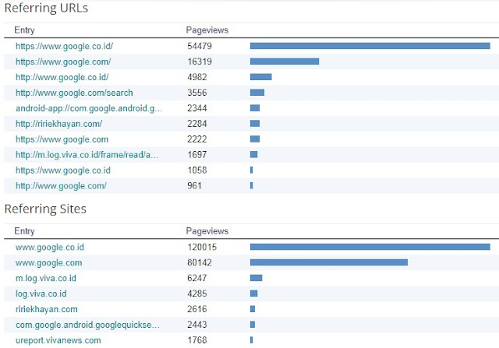This screenshot has width=499, height=348.
Task: Click the 120015 pageviews cell
Action: point(202,248)
